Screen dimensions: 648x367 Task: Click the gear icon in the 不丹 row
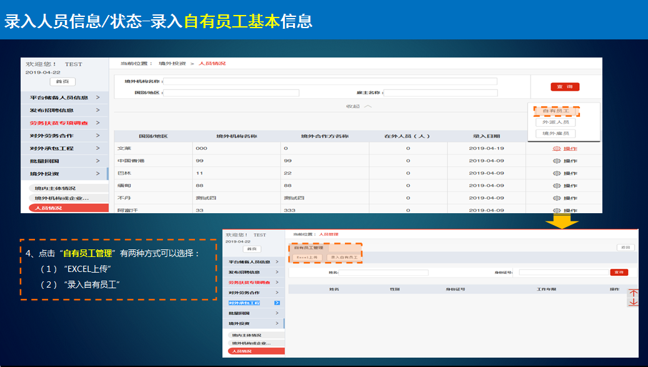click(x=557, y=198)
